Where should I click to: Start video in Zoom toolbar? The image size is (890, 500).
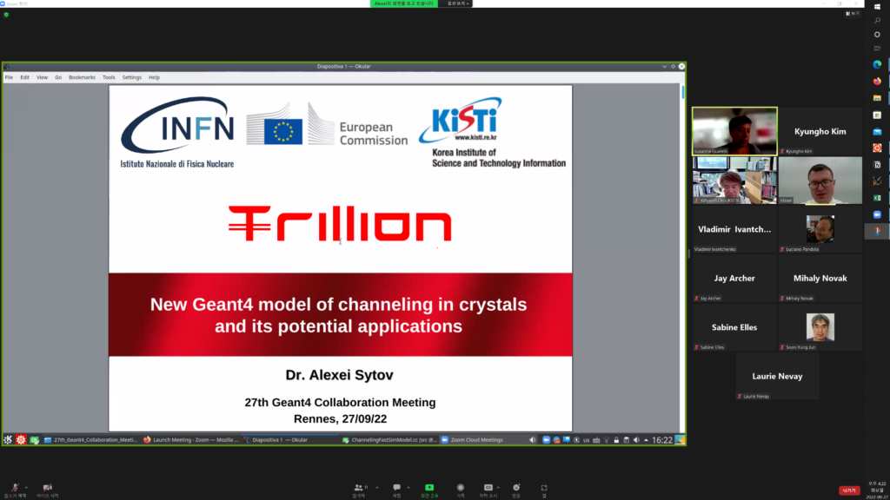(48, 490)
